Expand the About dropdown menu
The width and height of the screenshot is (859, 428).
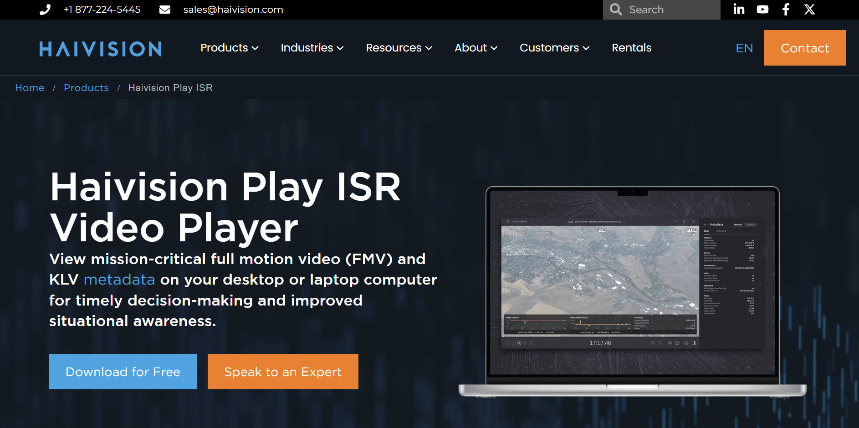point(476,48)
